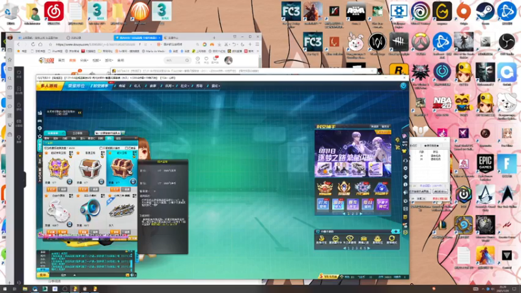Select the blue megaphone item in inventory

(x=90, y=210)
